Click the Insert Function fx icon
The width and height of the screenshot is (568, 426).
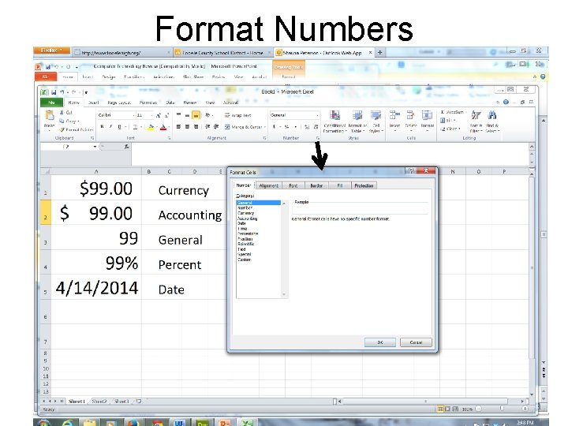pyautogui.click(x=126, y=147)
